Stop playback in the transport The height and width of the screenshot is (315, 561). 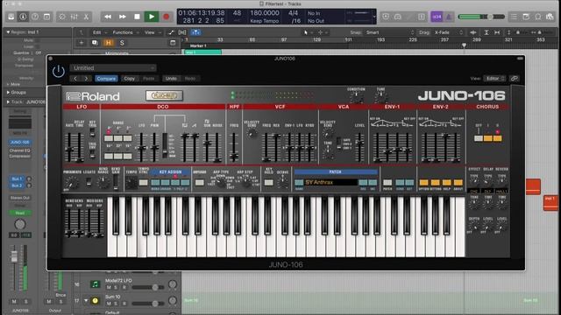137,17
